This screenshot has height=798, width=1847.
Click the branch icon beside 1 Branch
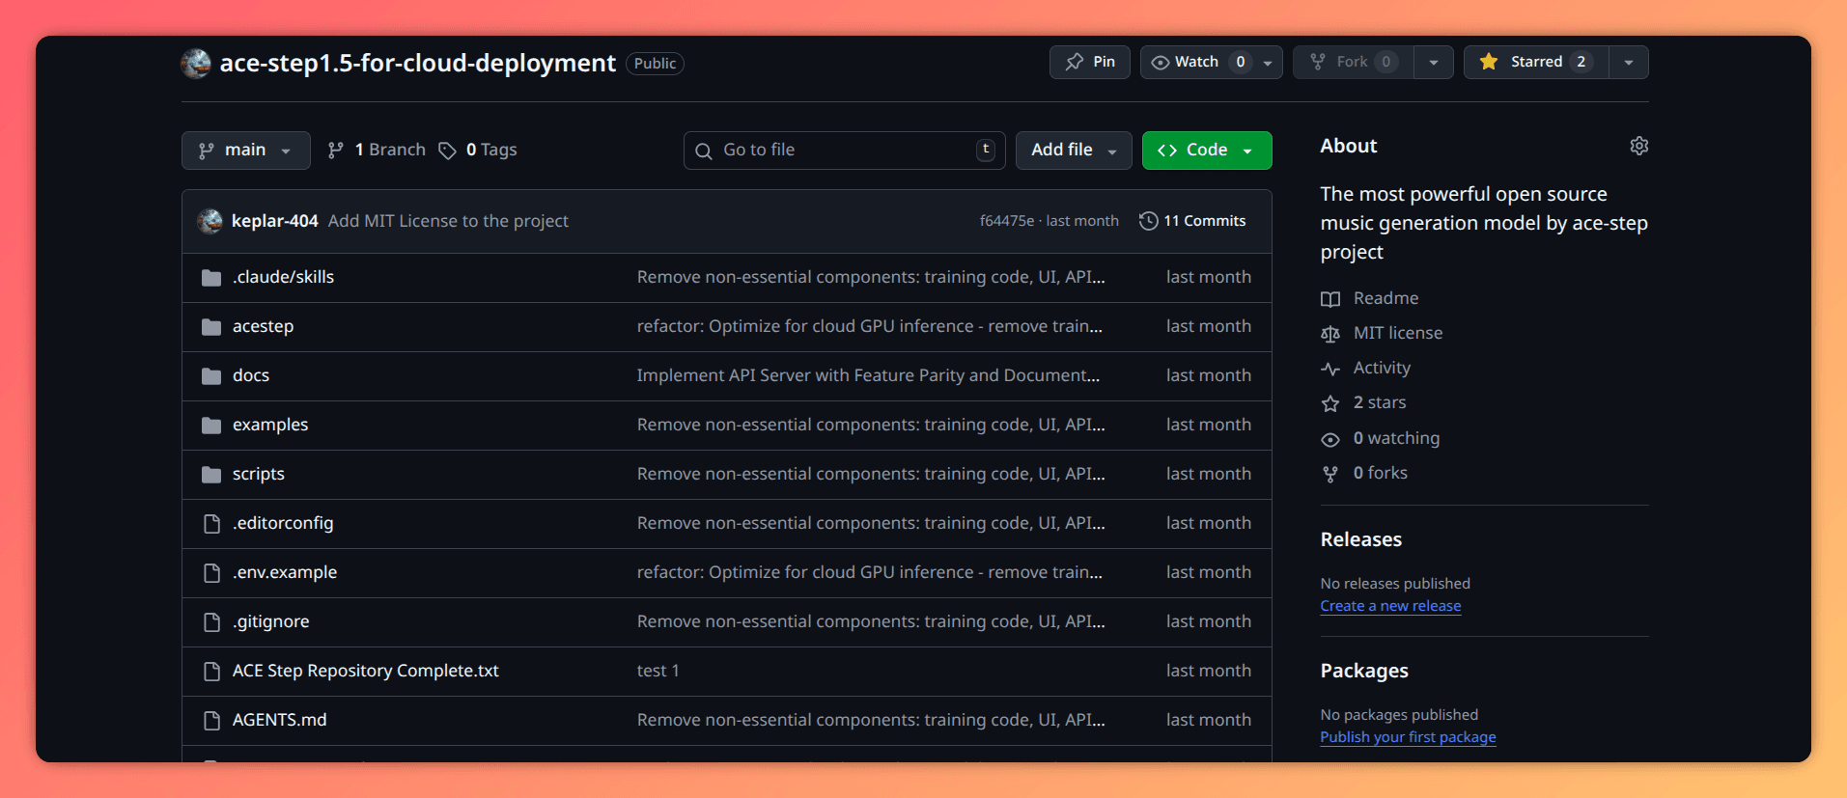click(335, 151)
